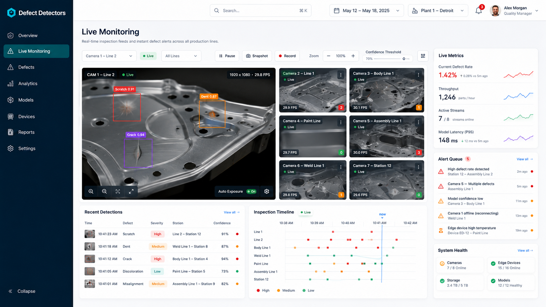
Task: Open the Discoloration detection row
Action: 162,271
